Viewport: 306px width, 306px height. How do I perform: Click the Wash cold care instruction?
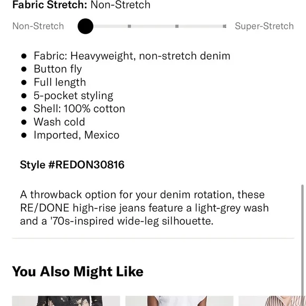tap(59, 122)
